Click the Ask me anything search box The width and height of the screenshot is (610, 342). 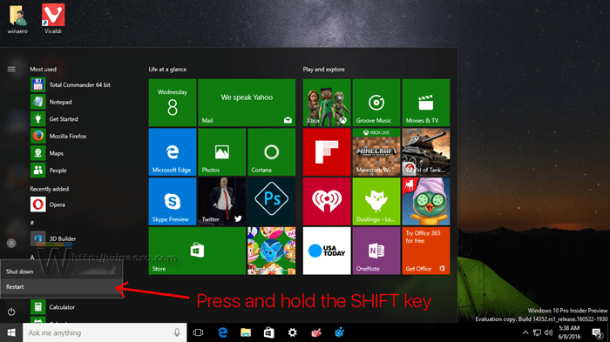click(x=105, y=332)
